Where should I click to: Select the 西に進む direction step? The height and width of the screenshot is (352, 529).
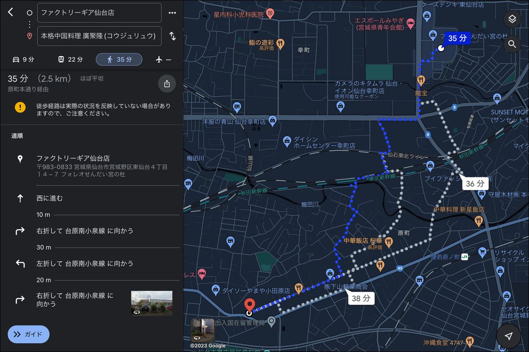pyautogui.click(x=92, y=198)
